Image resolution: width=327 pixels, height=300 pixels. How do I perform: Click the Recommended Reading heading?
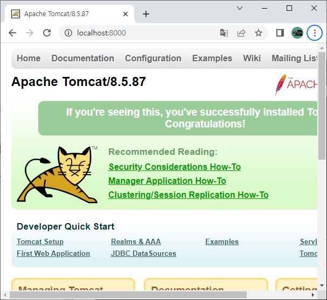(x=163, y=152)
